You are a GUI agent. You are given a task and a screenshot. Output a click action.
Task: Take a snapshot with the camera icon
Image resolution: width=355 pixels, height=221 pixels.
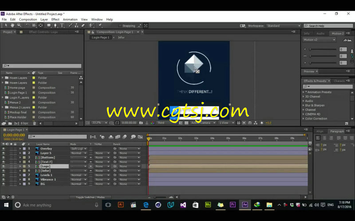(141, 123)
